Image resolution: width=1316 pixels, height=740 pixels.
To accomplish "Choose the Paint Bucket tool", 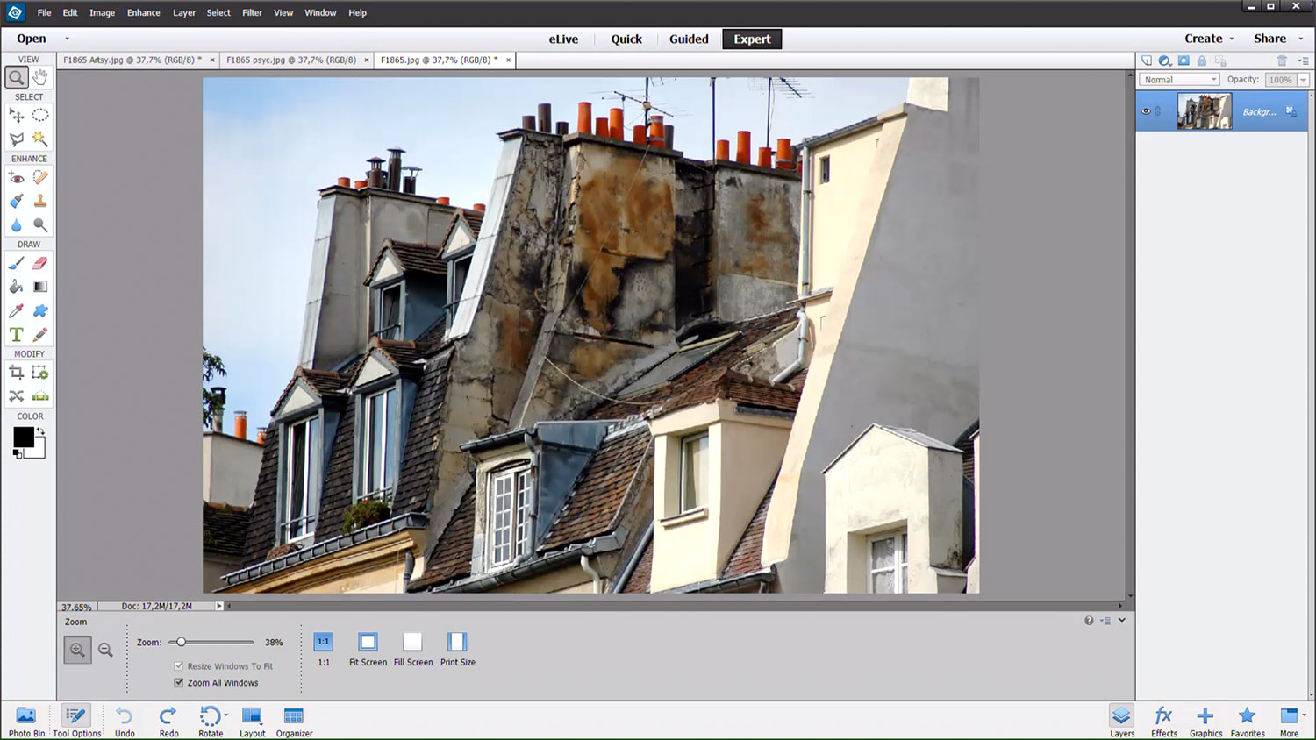I will coord(17,287).
